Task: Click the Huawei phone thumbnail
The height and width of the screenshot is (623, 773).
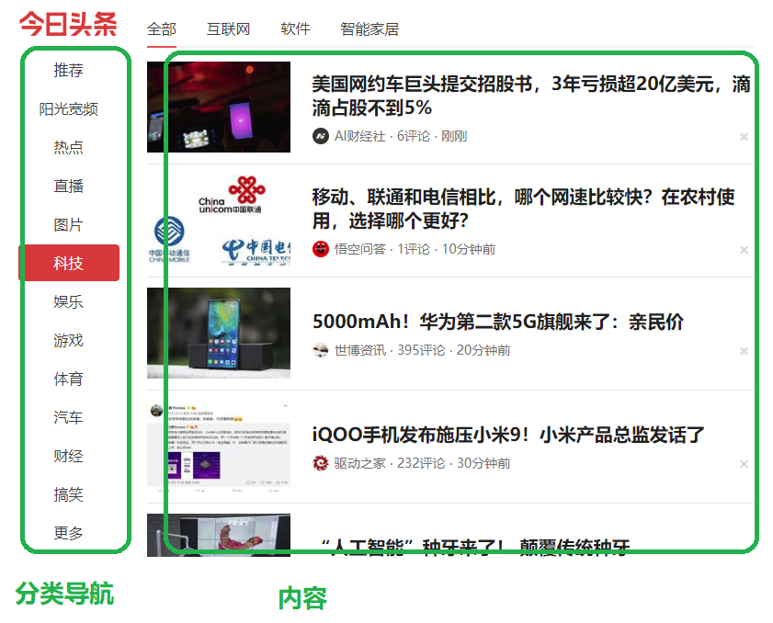Action: 219,333
